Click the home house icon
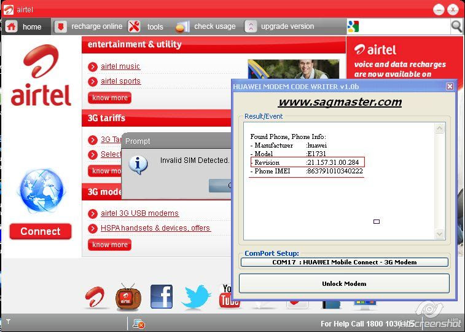465x332 pixels. (11, 26)
